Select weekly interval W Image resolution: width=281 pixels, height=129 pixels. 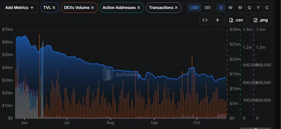point(231,8)
